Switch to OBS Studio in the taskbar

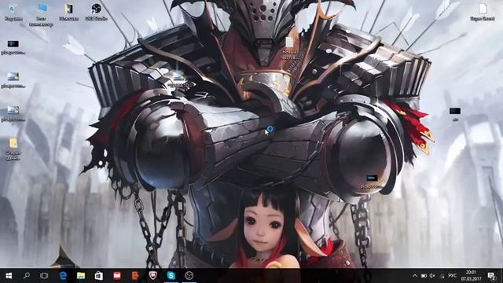pyautogui.click(x=189, y=276)
